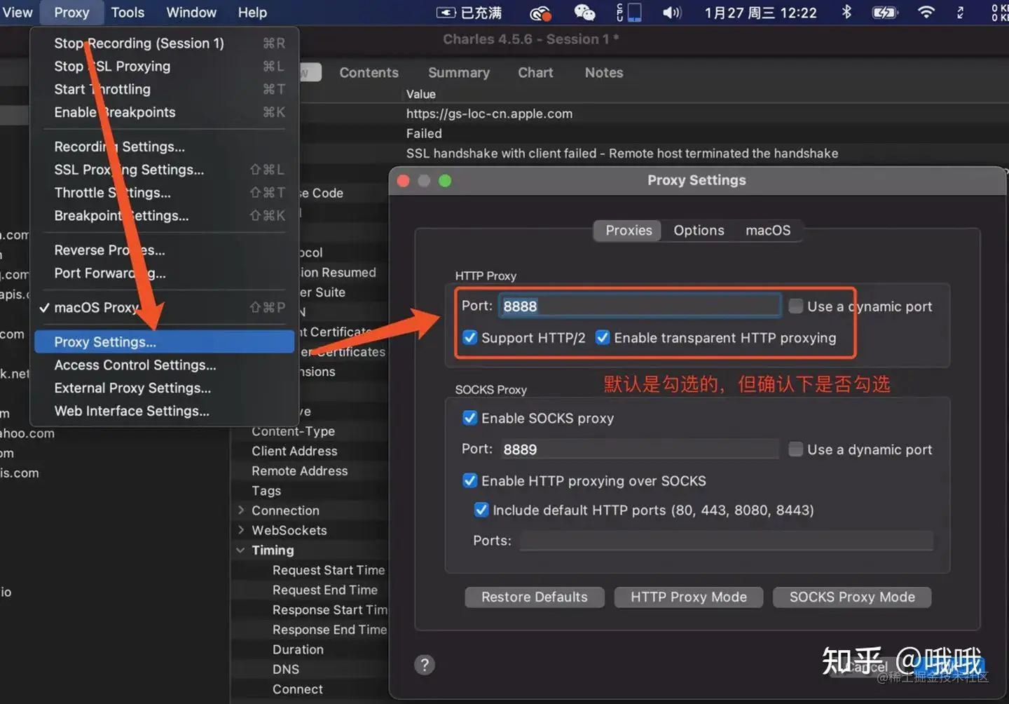The height and width of the screenshot is (704, 1009).
Task: Select the 'Tags' row
Action: 266,491
